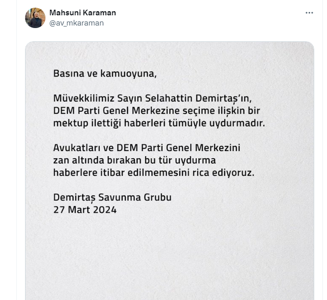The height and width of the screenshot is (300, 327).
Task: Click the "Demirtaş Savunma Grubu" signature
Action: (112, 197)
